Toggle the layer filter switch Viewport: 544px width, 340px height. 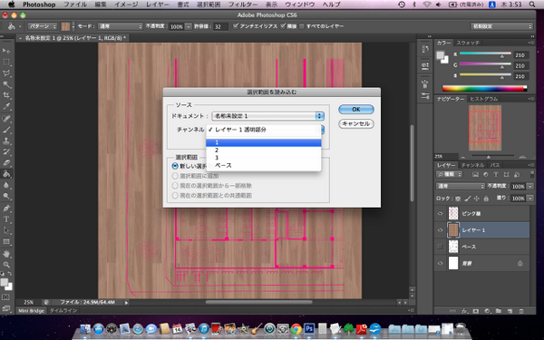[532, 174]
